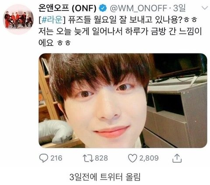Expand tweet options chevron arrow
The width and height of the screenshot is (210, 185).
coord(205,8)
